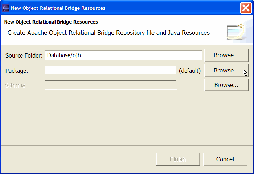Click the bold wizard heading text
The width and height of the screenshot is (254, 174).
pos(51,22)
